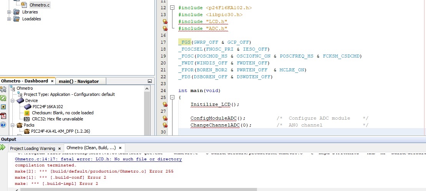426x191 pixels.
Task: Click "make[2]: *** ... Error 255" output line
Action: 94,171
